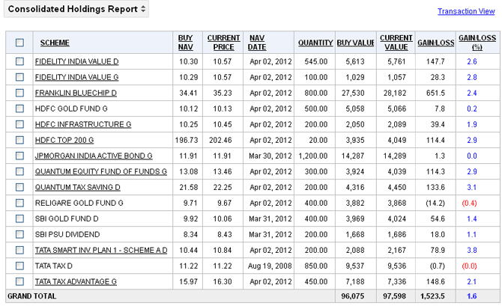This screenshot has width=502, height=306.
Task: Sort by Gain/Loss (%) column header
Action: [477, 43]
